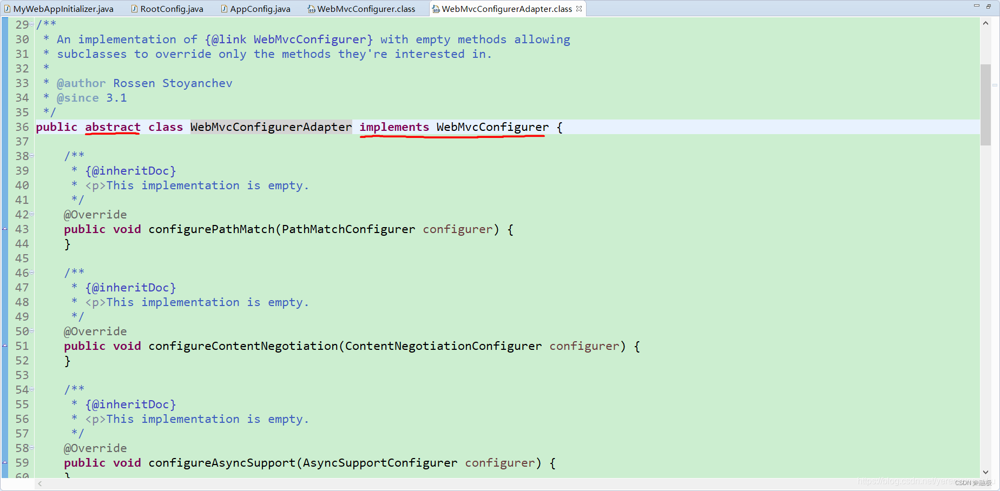Click line number 36 in the ruler
This screenshot has height=491, width=1000.
(x=22, y=127)
